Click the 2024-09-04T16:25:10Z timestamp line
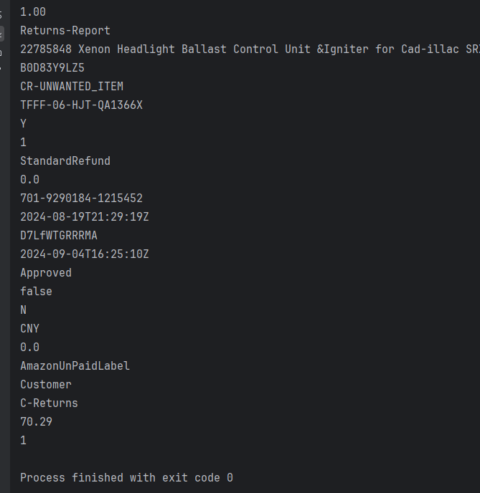Screen dimensions: 480x493 pos(84,254)
